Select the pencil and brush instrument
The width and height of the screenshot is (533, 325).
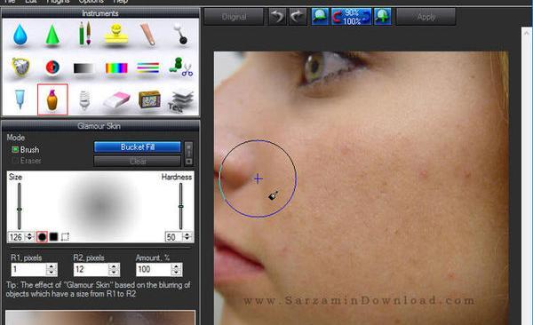tap(84, 34)
